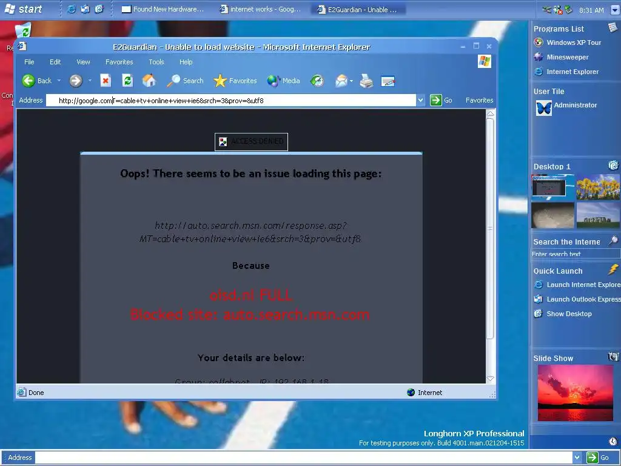621x466 pixels.
Task: Switch to E2Guardian taskbar button
Action: [x=358, y=9]
